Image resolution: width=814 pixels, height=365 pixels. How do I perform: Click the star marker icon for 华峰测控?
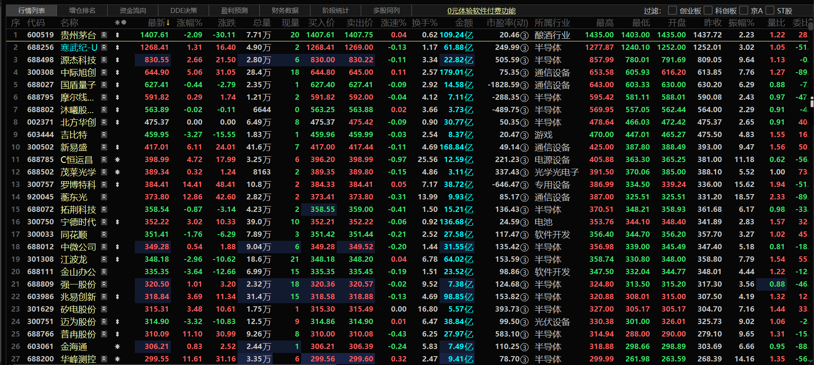(117, 359)
